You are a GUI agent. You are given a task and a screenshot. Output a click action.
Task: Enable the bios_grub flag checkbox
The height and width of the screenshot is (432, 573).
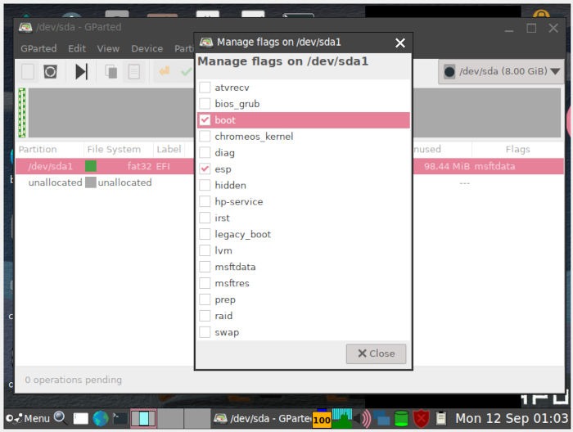pos(205,104)
